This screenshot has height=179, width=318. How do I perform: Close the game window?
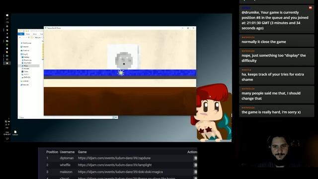(x=193, y=28)
